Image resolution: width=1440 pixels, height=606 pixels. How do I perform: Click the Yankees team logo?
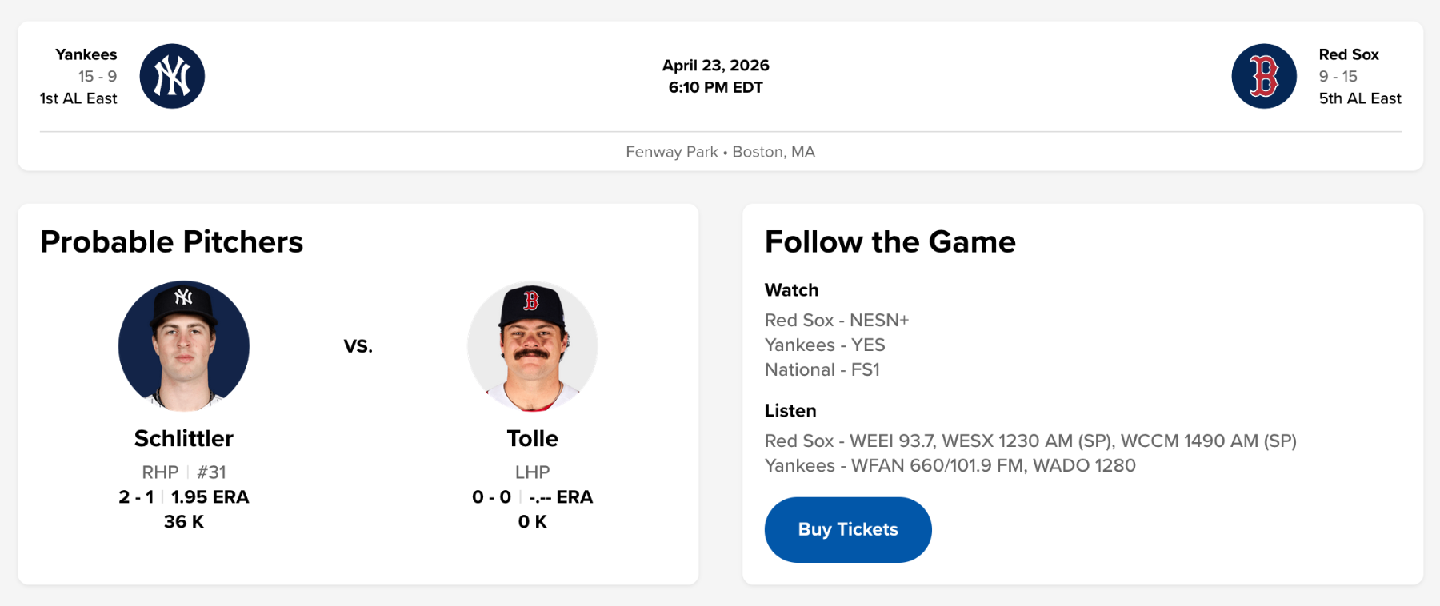pyautogui.click(x=172, y=76)
